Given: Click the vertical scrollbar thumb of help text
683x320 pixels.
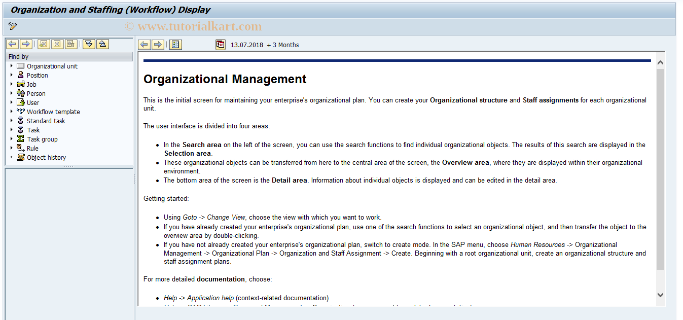Looking at the screenshot, I should [x=660, y=169].
